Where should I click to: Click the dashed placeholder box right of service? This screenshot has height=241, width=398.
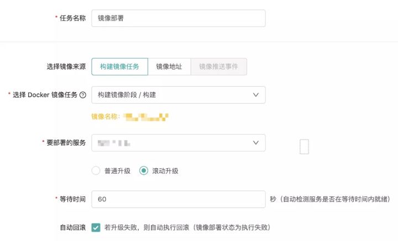(304, 147)
